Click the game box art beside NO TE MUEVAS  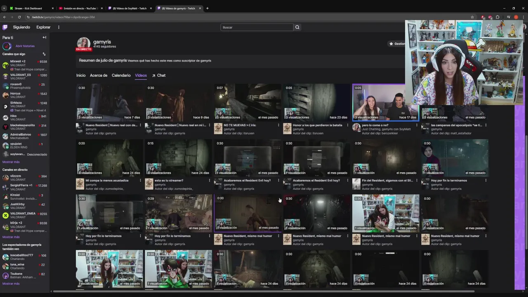click(x=218, y=128)
